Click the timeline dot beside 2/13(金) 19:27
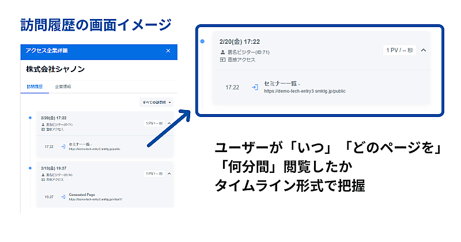The image size is (461, 242). pyautogui.click(x=30, y=168)
